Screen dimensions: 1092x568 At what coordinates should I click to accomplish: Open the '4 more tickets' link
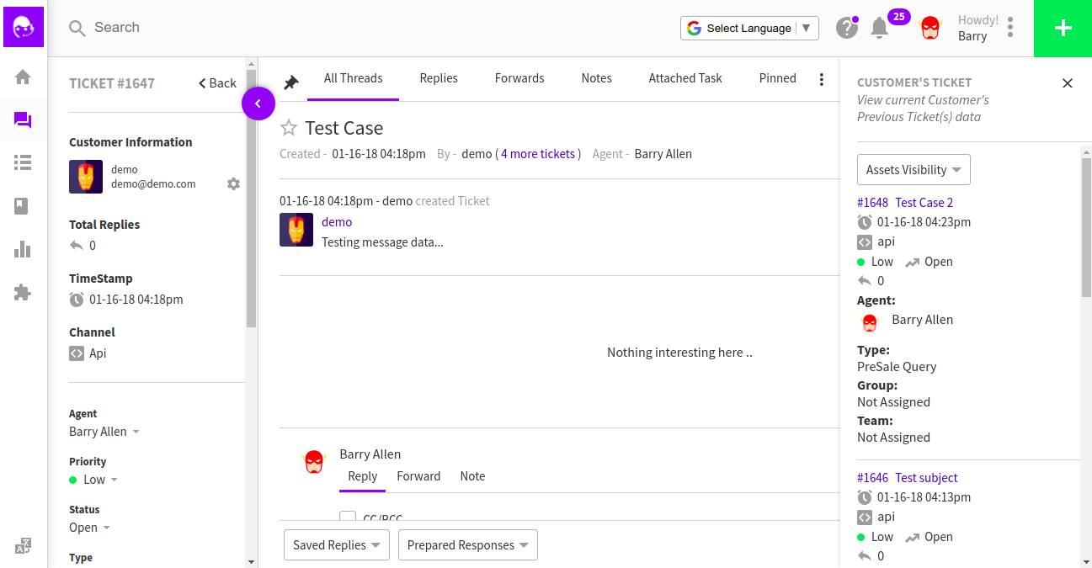(538, 154)
